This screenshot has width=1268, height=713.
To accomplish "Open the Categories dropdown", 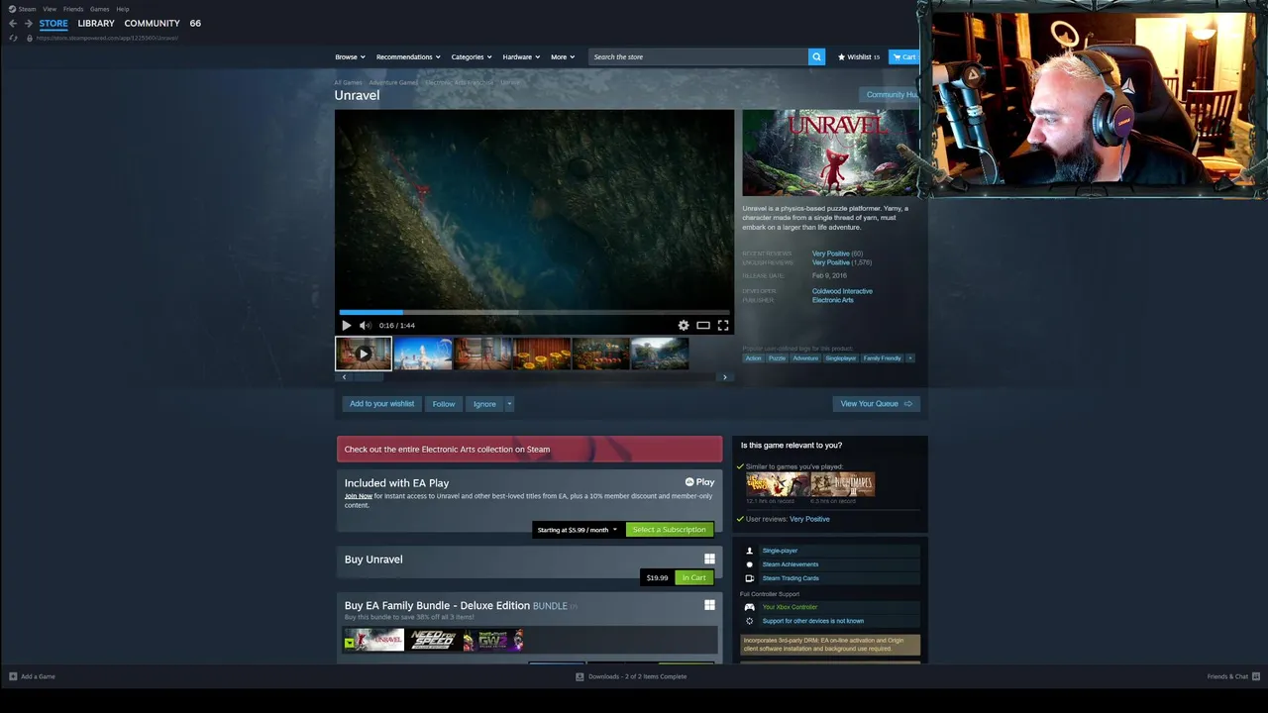I will 472,56.
